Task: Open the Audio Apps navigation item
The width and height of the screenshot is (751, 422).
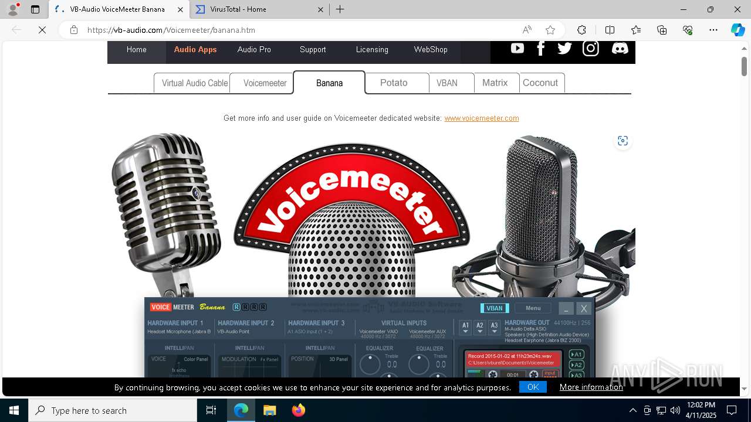Action: click(x=195, y=49)
